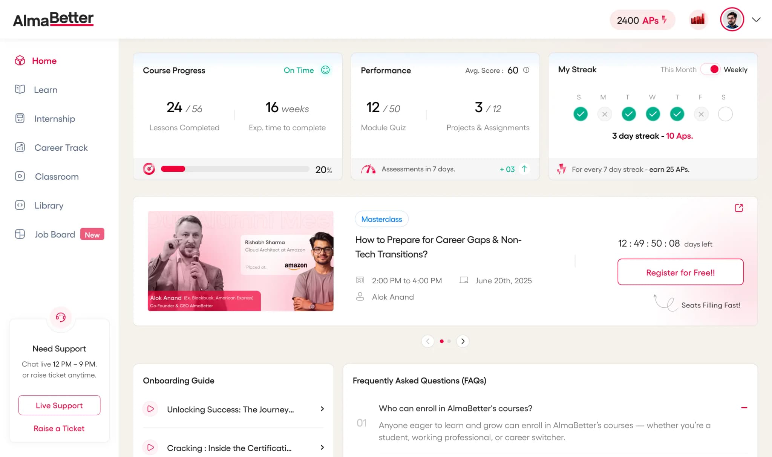The width and height of the screenshot is (772, 457).
Task: Open the profile dropdown chevron
Action: (756, 20)
